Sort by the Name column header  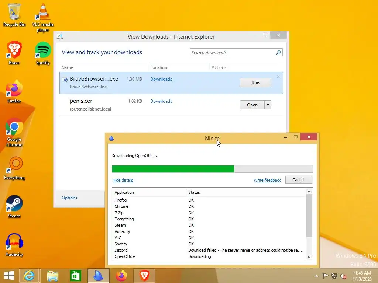tap(104, 67)
